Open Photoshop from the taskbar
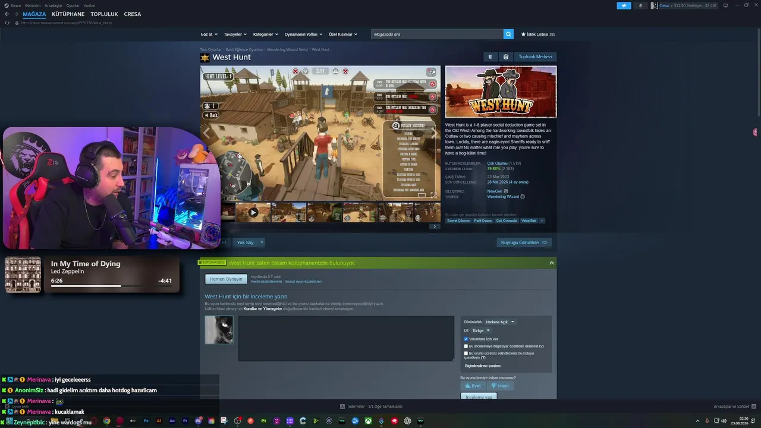 pos(146,421)
